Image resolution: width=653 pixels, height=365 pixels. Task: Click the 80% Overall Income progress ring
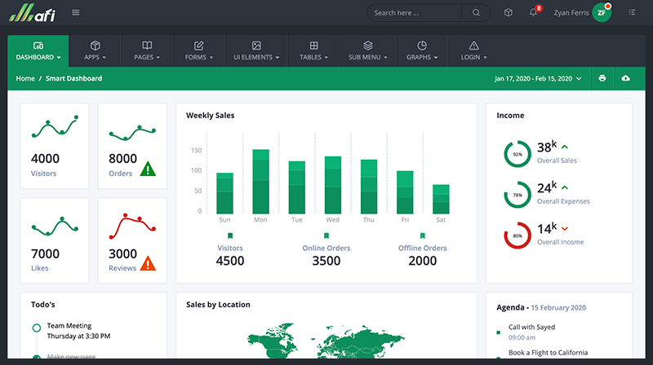click(517, 236)
